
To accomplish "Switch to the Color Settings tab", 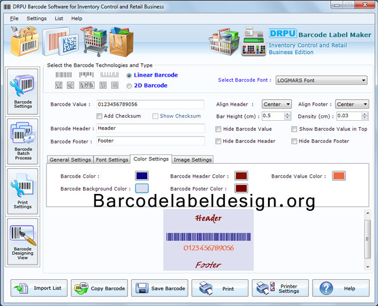I will [x=151, y=159].
